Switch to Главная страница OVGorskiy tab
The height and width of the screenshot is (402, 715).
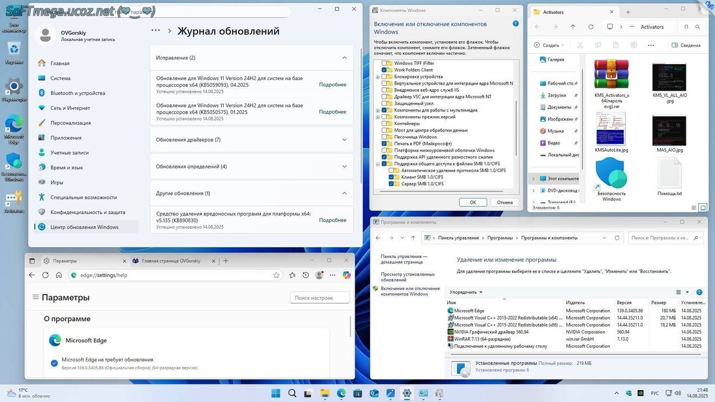pos(170,261)
